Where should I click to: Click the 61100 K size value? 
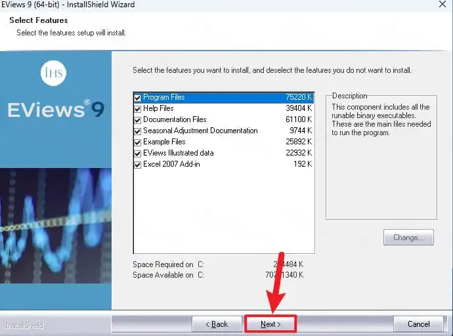(299, 119)
